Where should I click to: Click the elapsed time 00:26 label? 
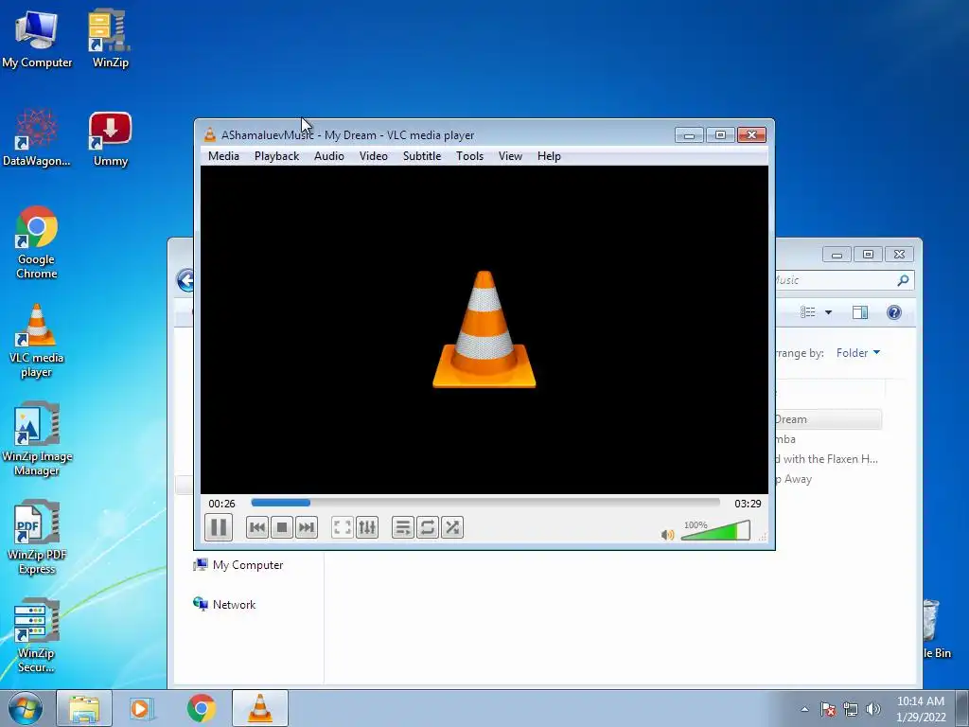pyautogui.click(x=221, y=504)
